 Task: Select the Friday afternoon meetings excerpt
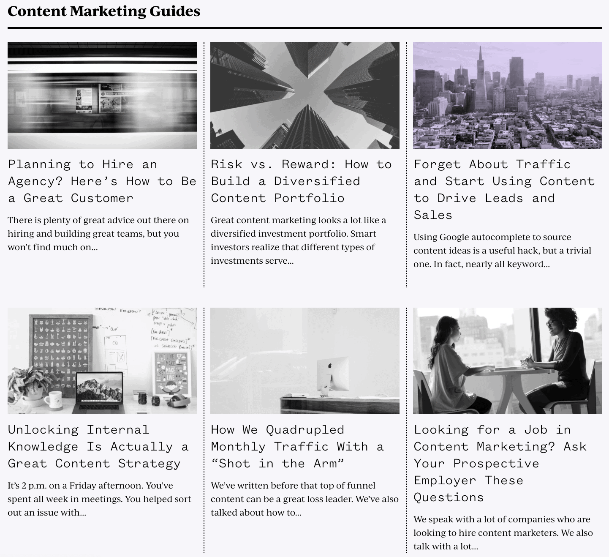99,499
